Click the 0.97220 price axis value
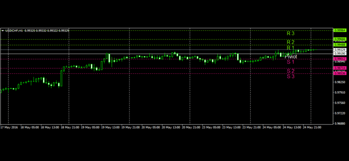The height and width of the screenshot is (161, 349). tap(341, 113)
